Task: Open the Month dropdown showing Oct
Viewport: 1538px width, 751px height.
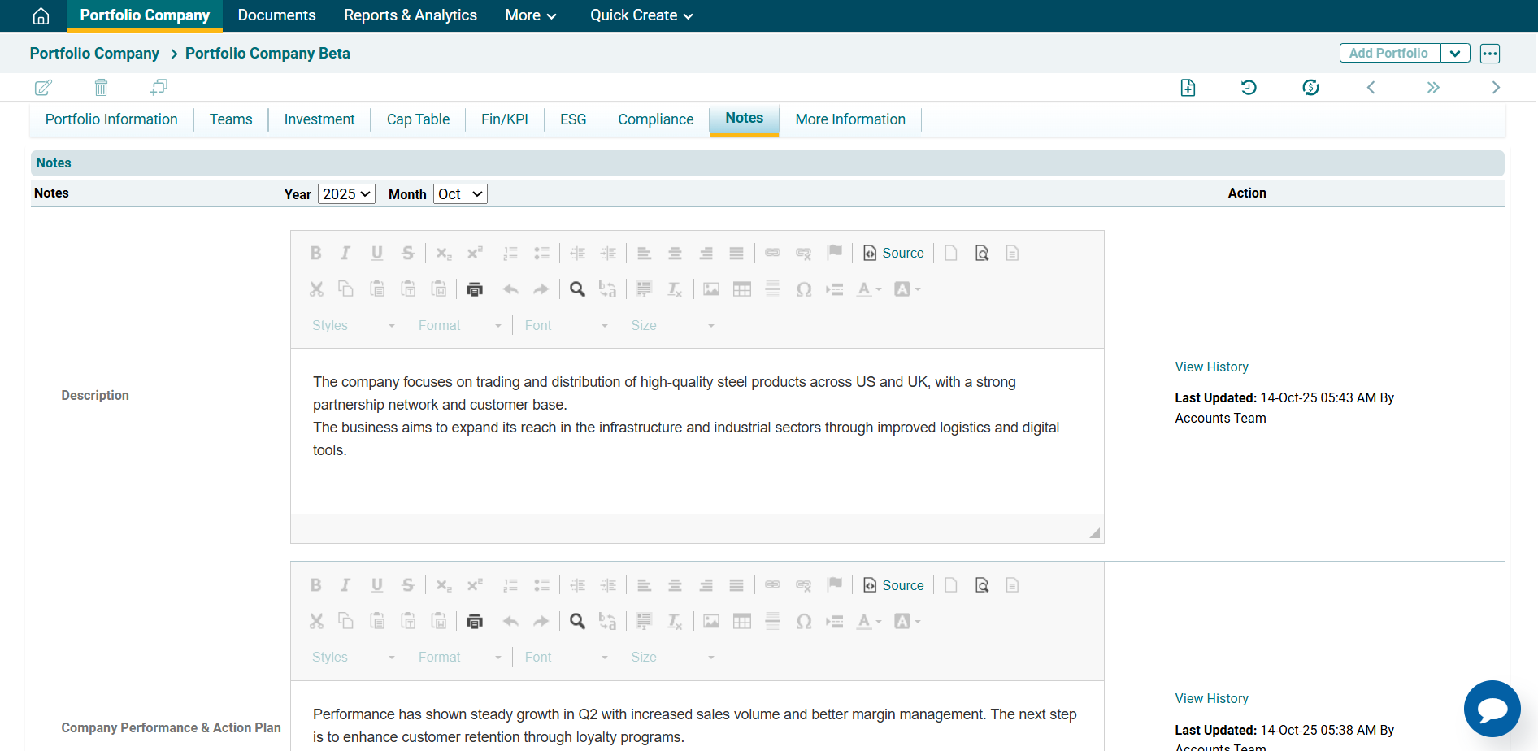Action: [x=460, y=194]
